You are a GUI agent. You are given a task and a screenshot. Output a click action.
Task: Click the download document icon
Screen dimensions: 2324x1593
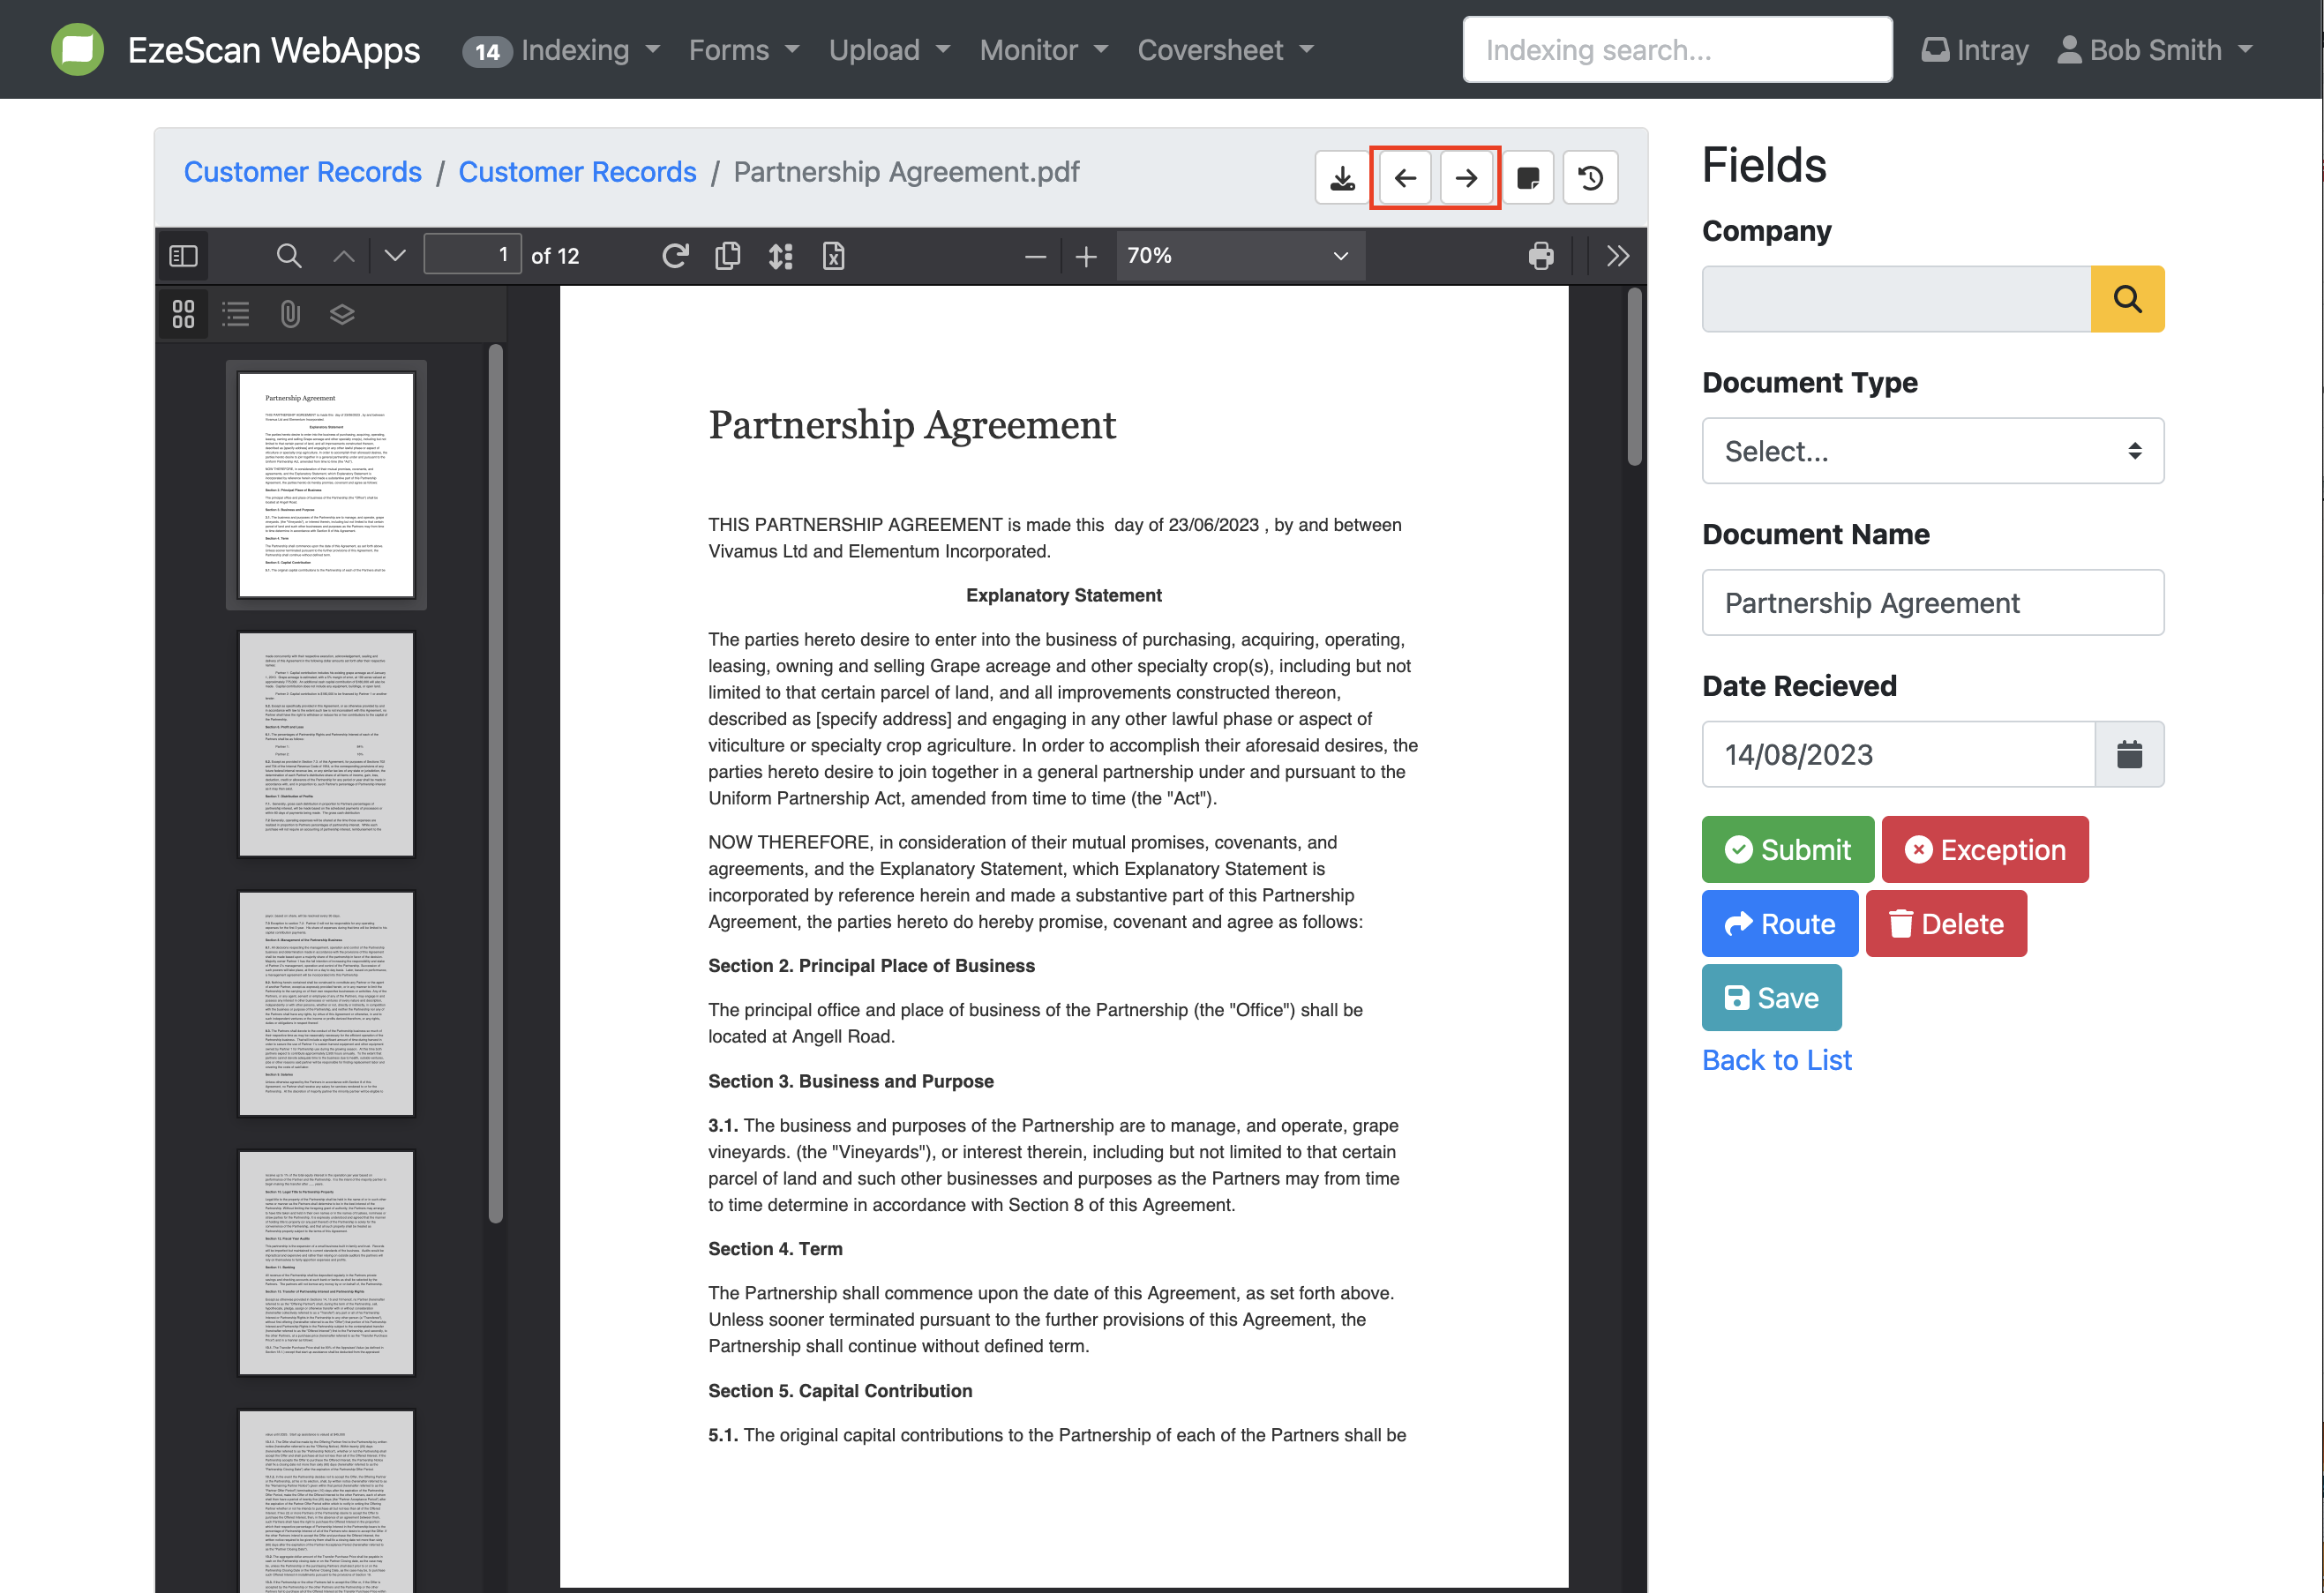1342,178
